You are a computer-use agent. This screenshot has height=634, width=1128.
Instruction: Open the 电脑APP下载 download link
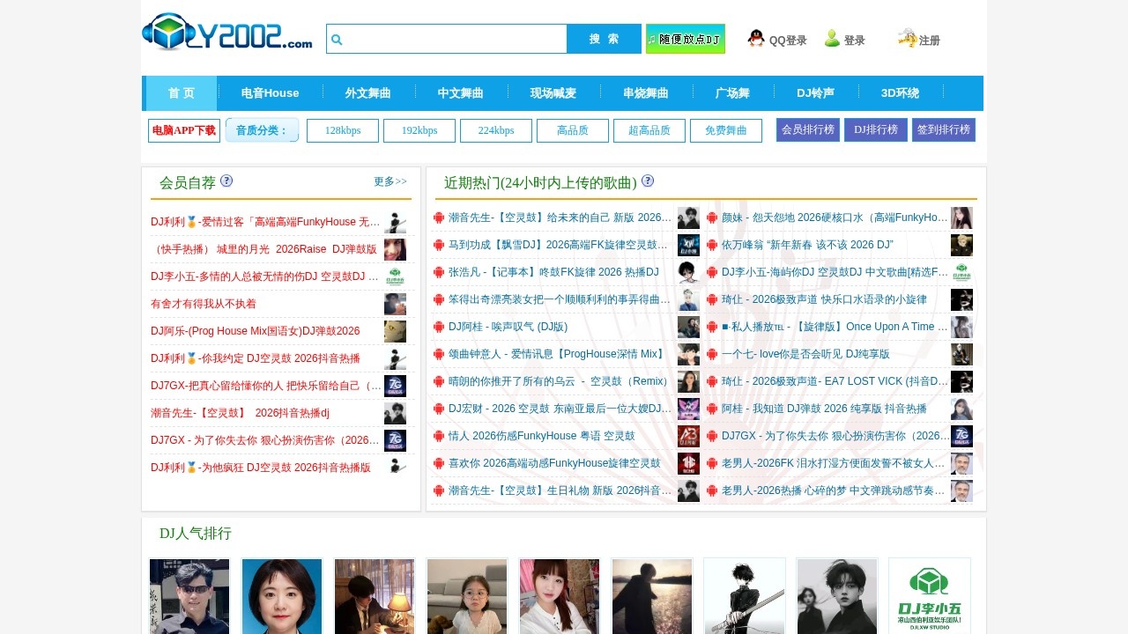click(x=184, y=130)
